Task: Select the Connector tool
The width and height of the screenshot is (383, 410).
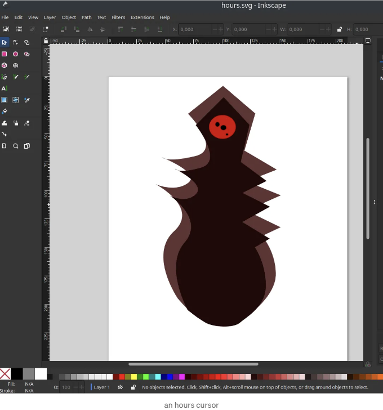Action: pos(5,135)
